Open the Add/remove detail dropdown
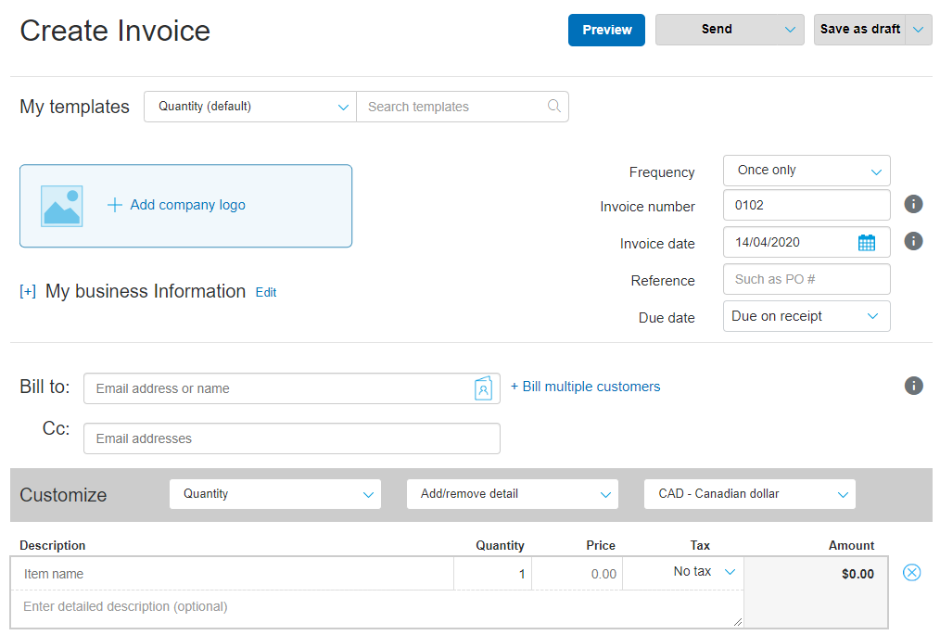 (512, 494)
